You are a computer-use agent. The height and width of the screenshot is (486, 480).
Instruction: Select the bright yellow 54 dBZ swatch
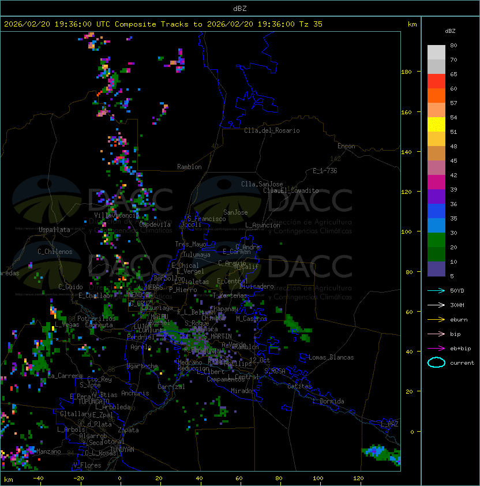(436, 125)
